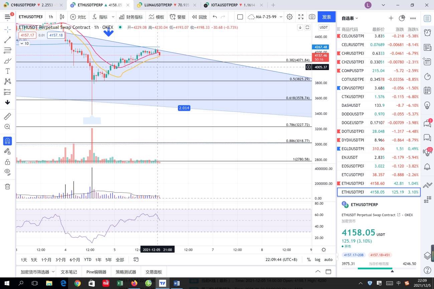Open the ideas lightbulb panel
Screen dimensions: 434x289
coord(427,105)
